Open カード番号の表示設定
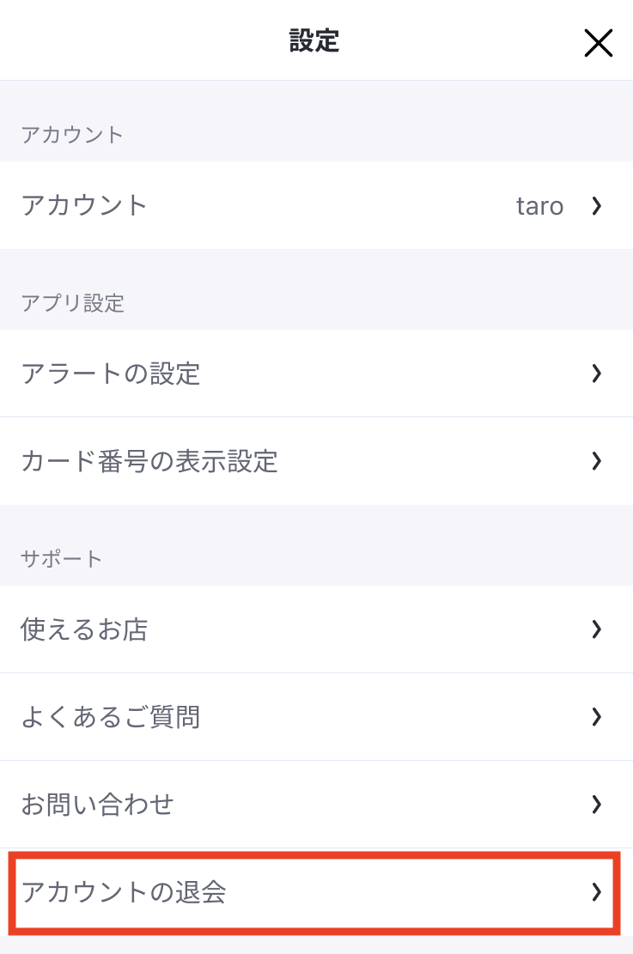Screen dimensions: 633x954 click(316, 461)
